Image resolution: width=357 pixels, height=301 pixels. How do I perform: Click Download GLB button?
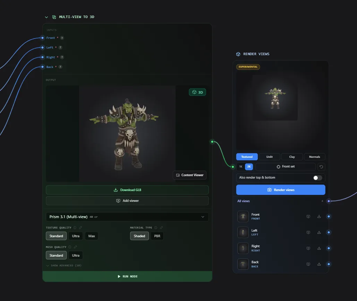tap(127, 190)
